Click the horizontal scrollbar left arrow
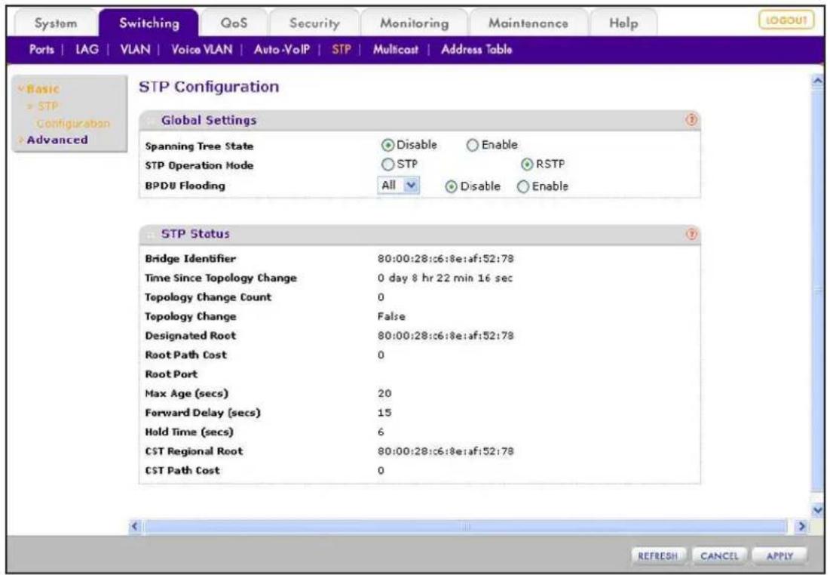This screenshot has height=575, width=830. (134, 526)
